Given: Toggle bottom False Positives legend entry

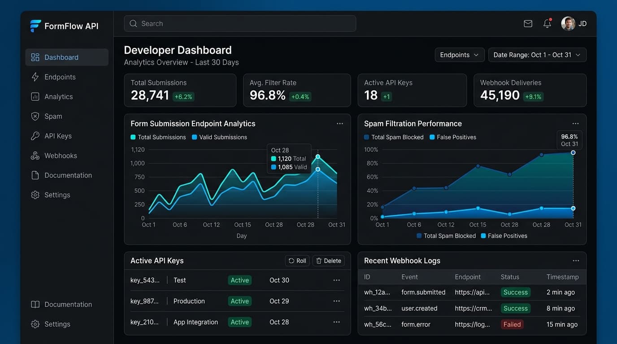Looking at the screenshot, I should pyautogui.click(x=504, y=236).
